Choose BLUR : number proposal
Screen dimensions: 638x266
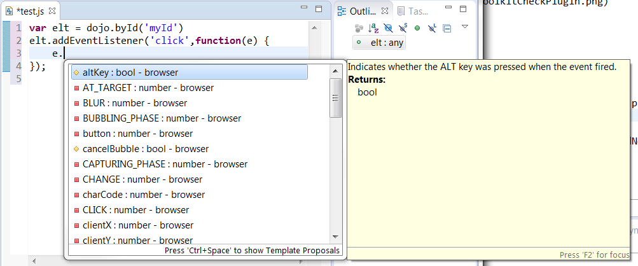(189, 103)
